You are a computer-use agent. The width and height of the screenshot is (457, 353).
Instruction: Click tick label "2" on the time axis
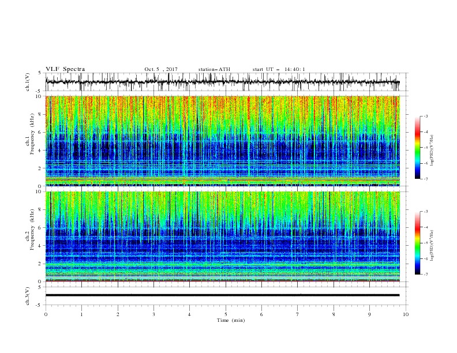pyautogui.click(x=118, y=314)
